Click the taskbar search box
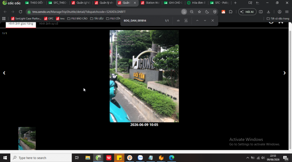 click(41, 158)
